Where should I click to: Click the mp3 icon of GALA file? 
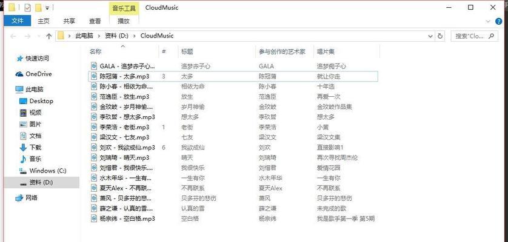pos(93,66)
